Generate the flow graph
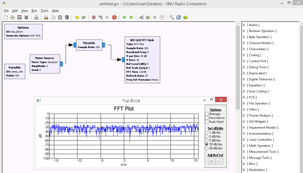This screenshot has width=303, height=173. click(100, 18)
